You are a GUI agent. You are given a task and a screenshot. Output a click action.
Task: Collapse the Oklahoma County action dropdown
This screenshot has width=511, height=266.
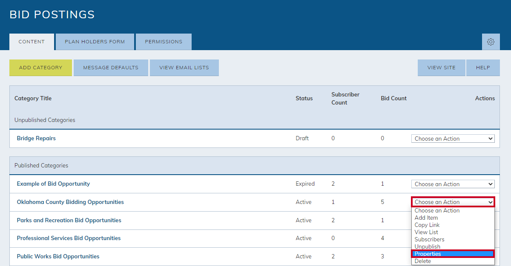tap(453, 202)
